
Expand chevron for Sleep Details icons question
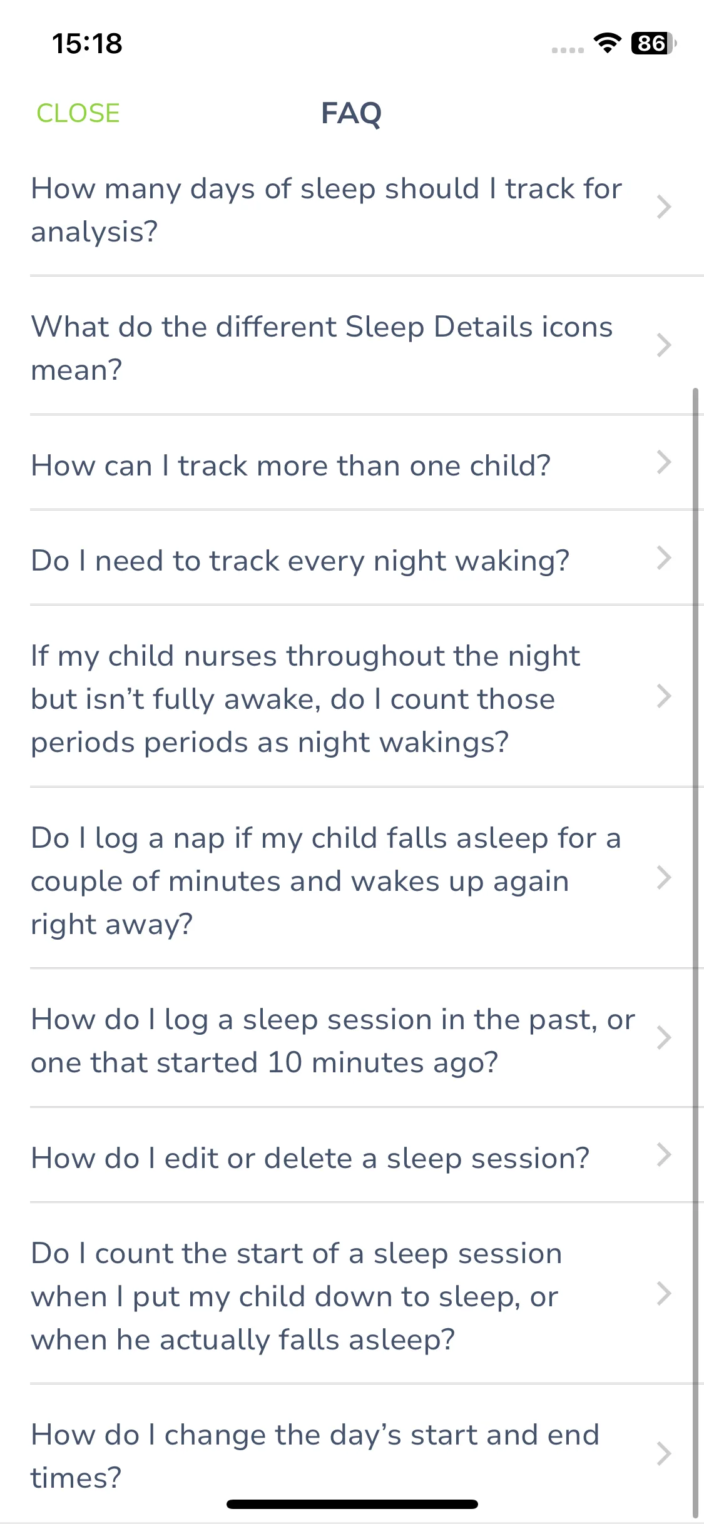pos(664,345)
